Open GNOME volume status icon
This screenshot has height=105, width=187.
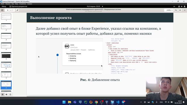click(182, 6)
